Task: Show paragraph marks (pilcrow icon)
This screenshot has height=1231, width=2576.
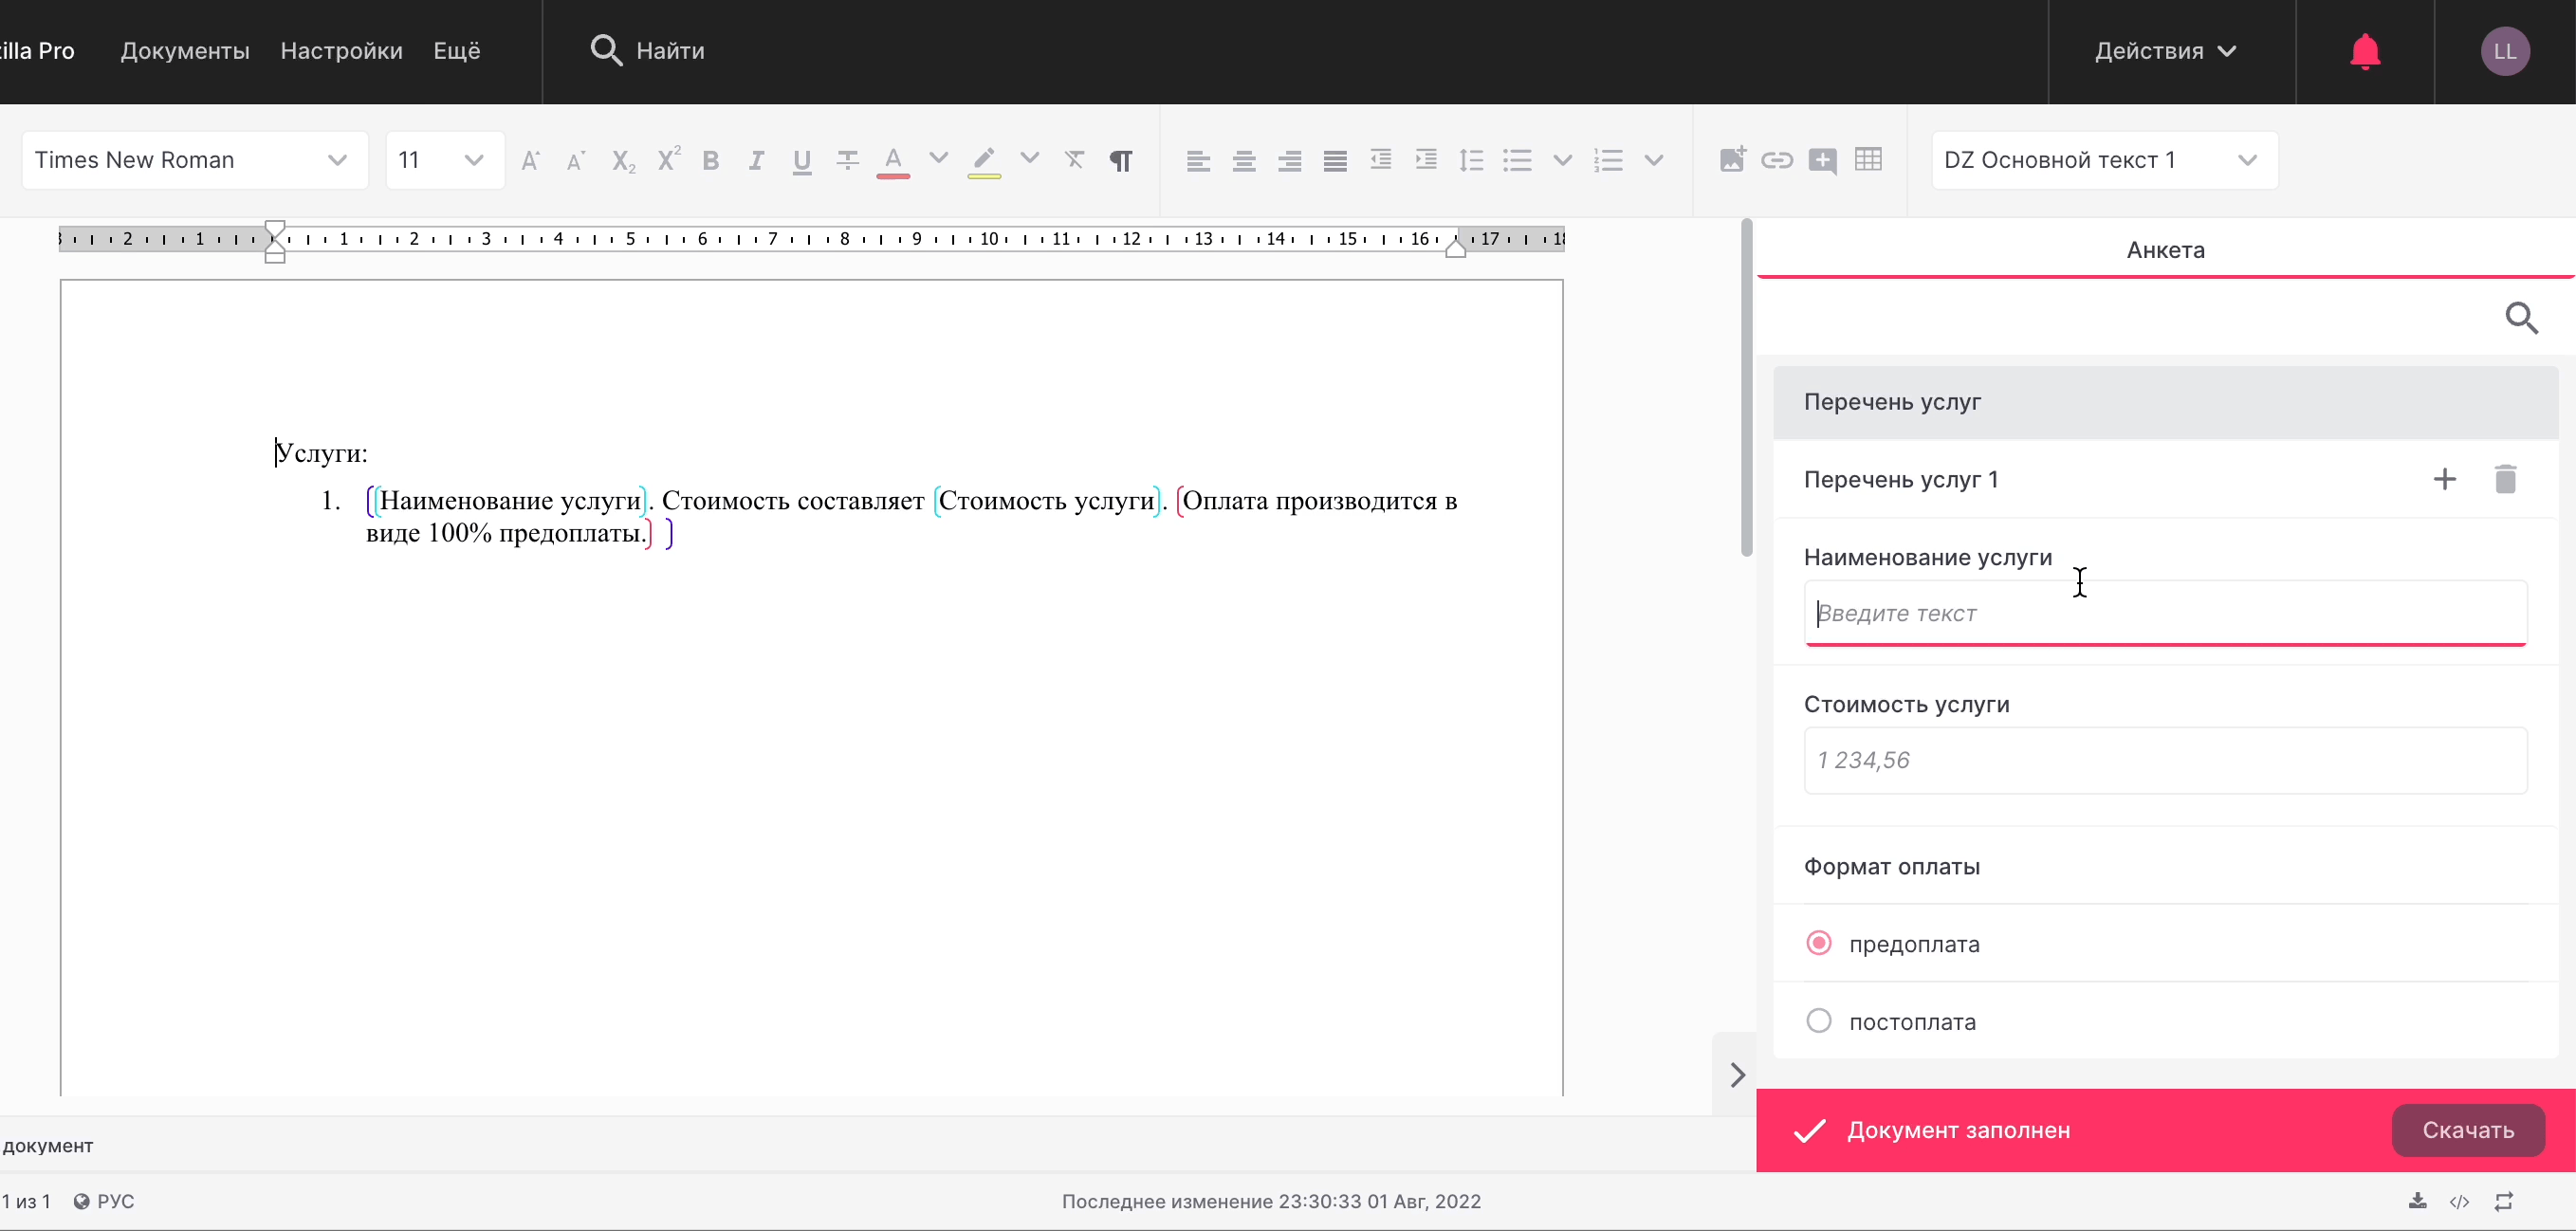Action: click(x=1121, y=160)
